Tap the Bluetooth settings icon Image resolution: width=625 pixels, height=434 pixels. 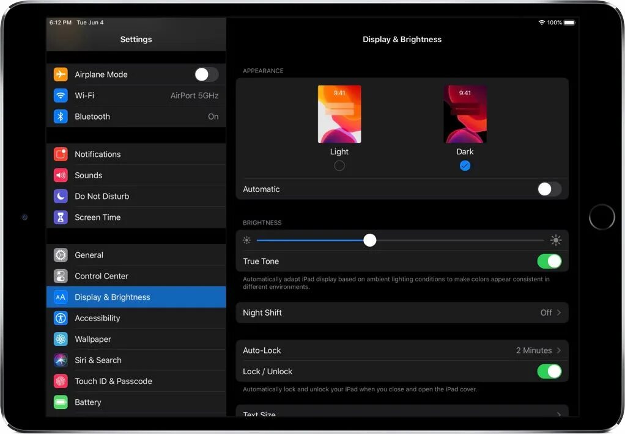coord(61,117)
